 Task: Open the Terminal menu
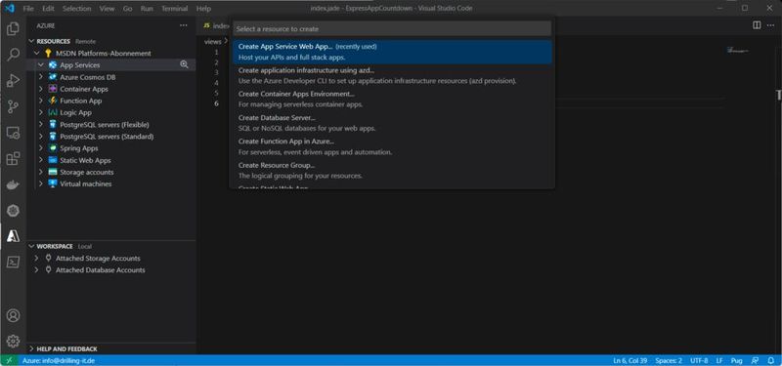175,9
